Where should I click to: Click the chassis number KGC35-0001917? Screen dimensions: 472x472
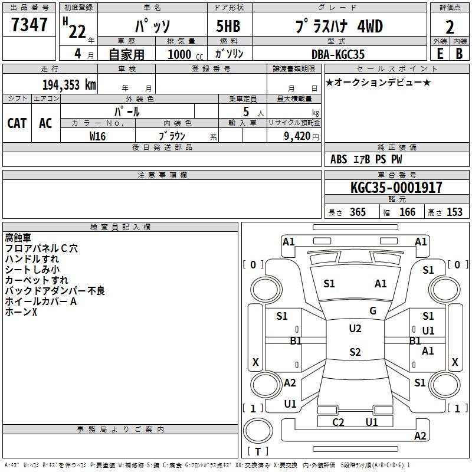(x=396, y=187)
